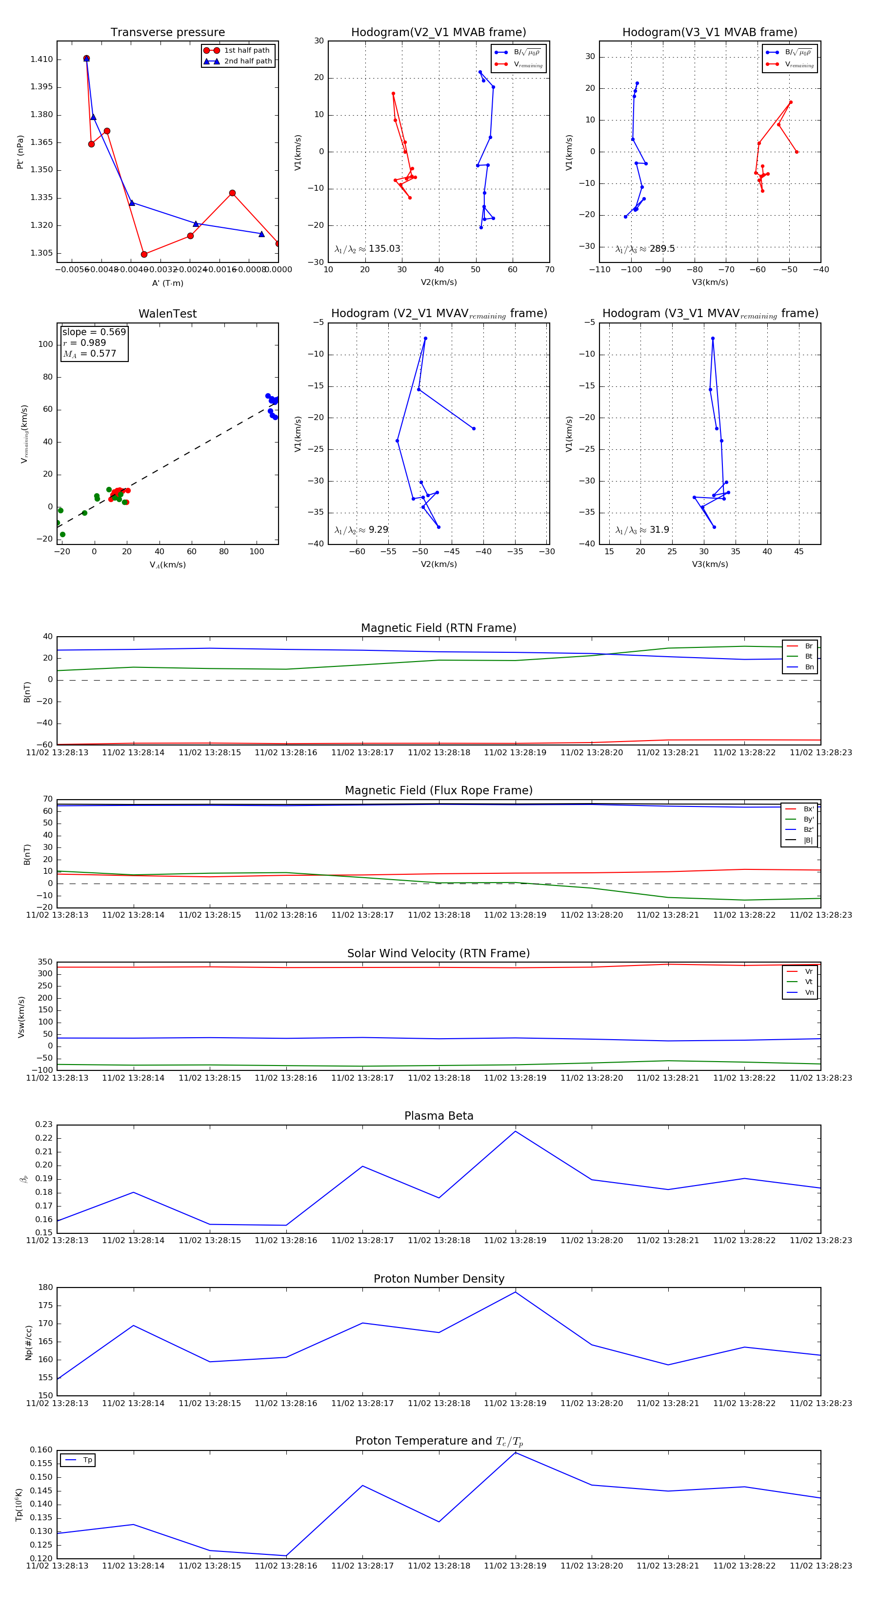
Task: Click the "Proton Number Density" plot title
Action: point(439,1279)
